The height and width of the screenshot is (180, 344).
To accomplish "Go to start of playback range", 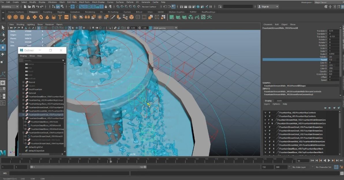I will click(312, 160).
